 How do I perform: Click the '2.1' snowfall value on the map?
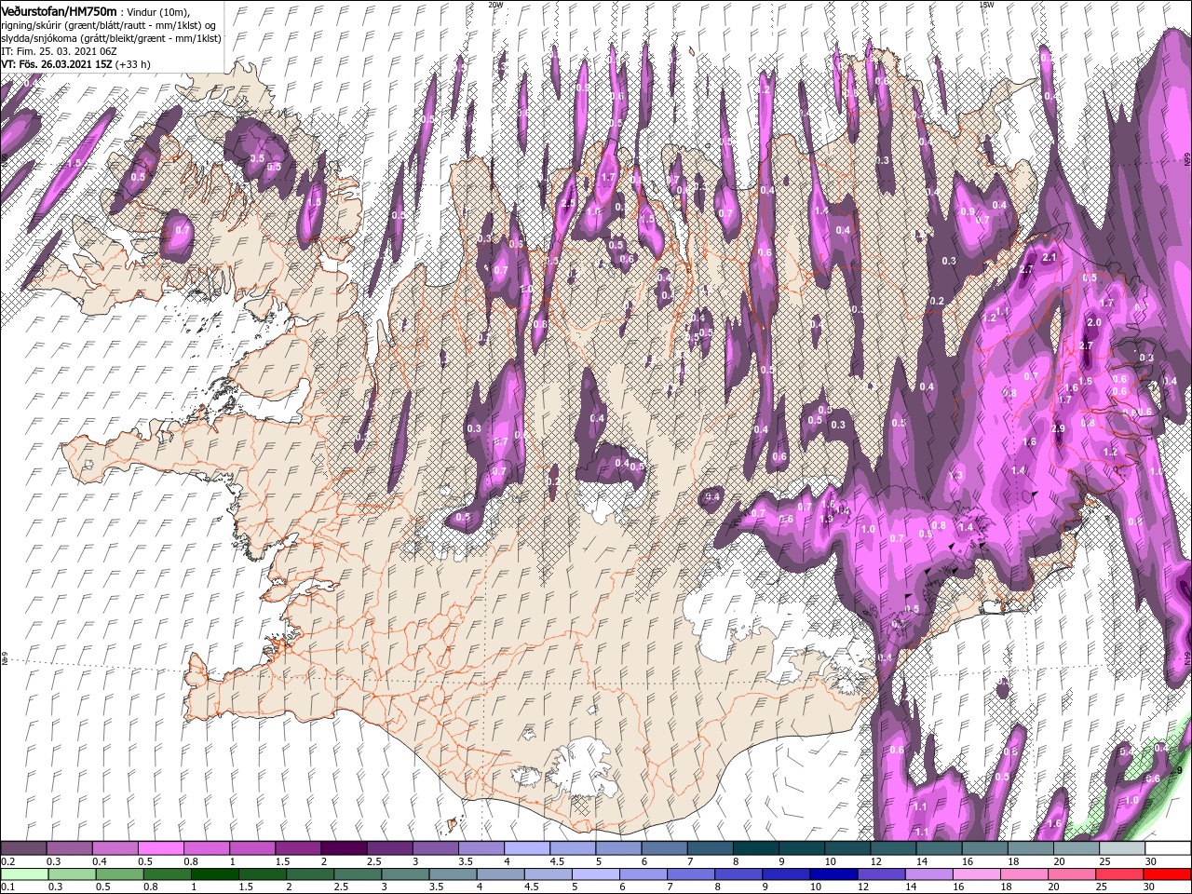[x=1049, y=257]
